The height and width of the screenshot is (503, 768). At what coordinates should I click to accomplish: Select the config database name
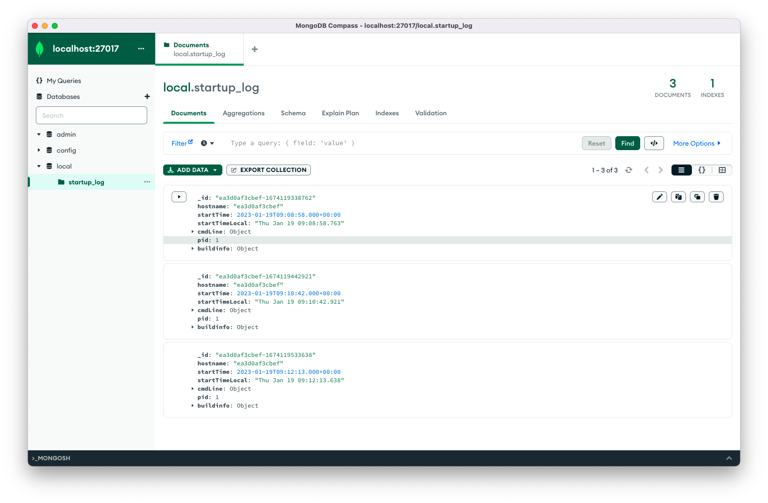(66, 150)
